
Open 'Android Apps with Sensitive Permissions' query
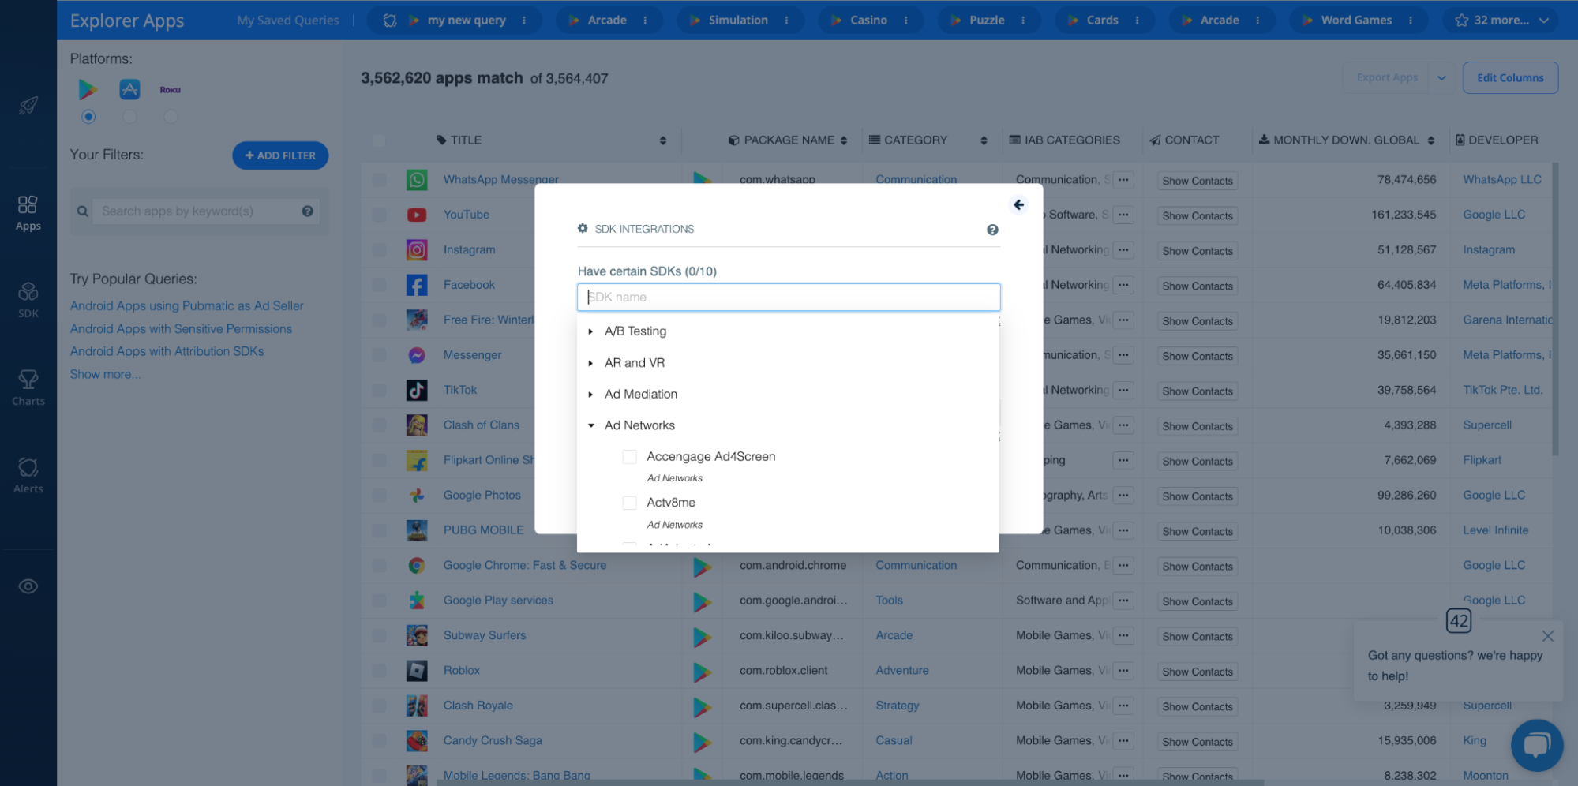coord(181,329)
